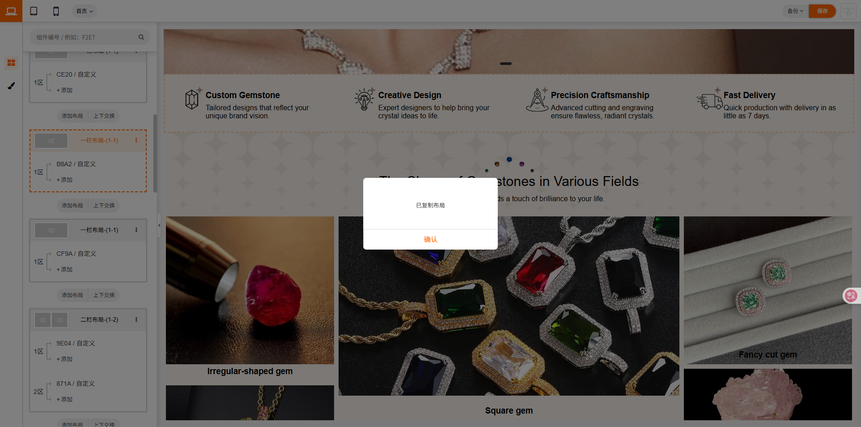Click the search magnifier in component field
The height and width of the screenshot is (427, 861).
[141, 37]
